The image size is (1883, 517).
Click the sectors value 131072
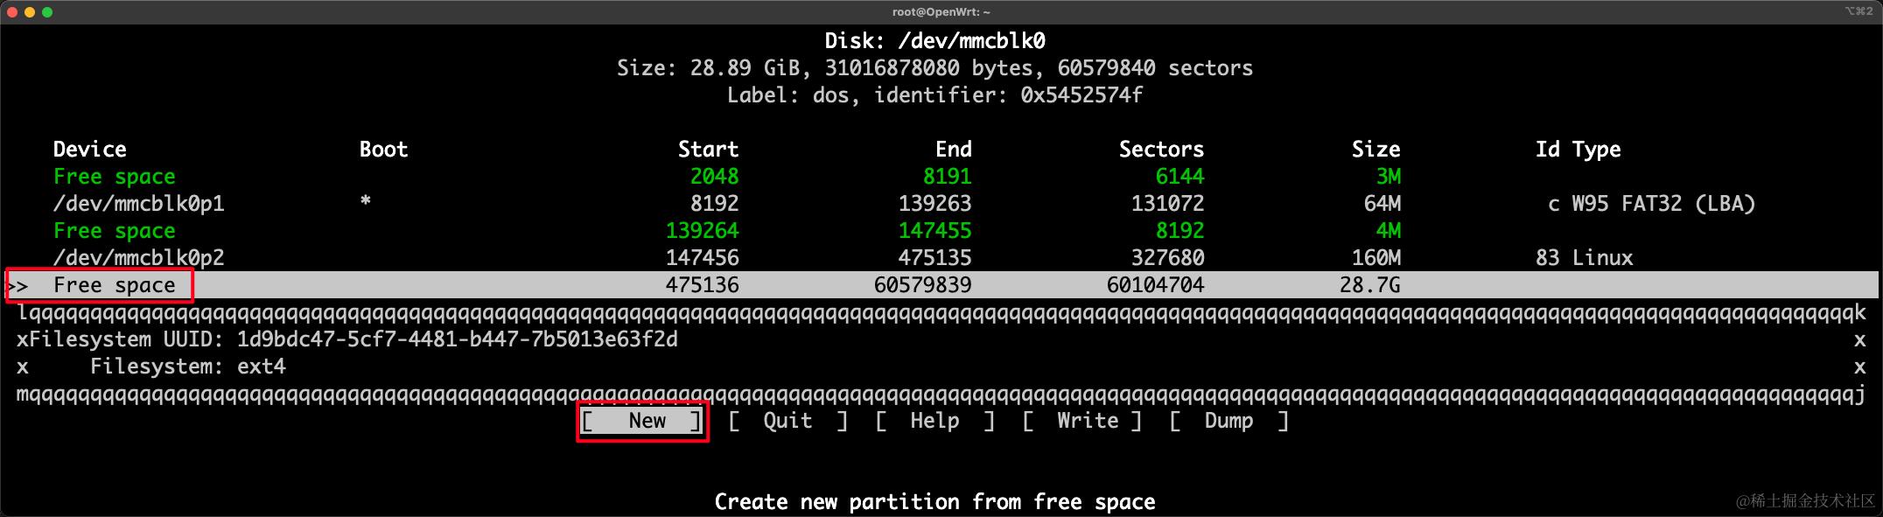coord(1167,204)
